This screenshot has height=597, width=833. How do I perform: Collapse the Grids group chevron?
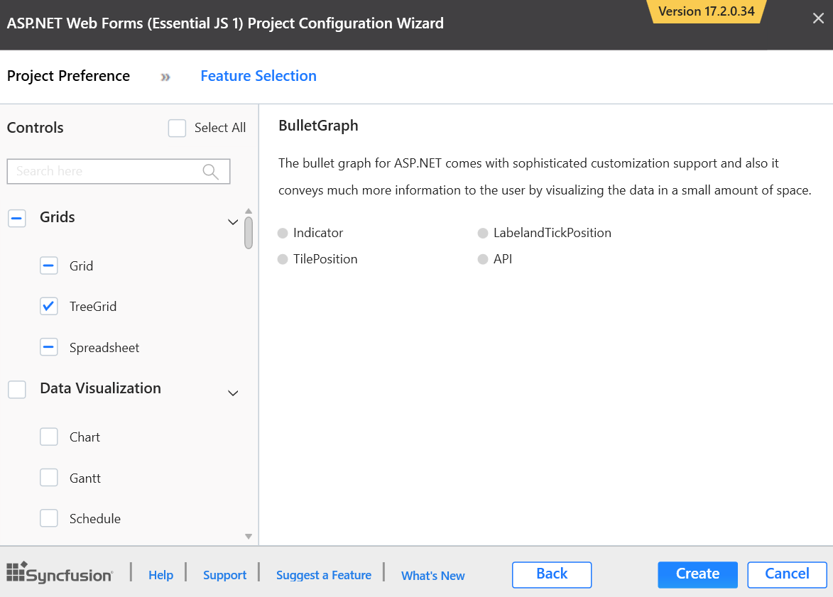[x=233, y=222]
